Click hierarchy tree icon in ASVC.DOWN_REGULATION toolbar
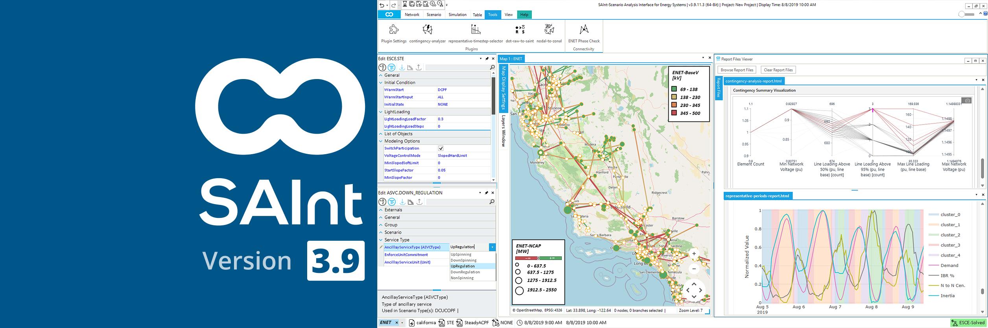988x328 pixels. [x=411, y=202]
